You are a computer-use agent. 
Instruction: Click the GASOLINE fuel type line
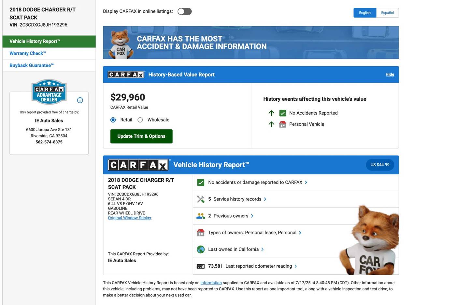[x=118, y=209]
